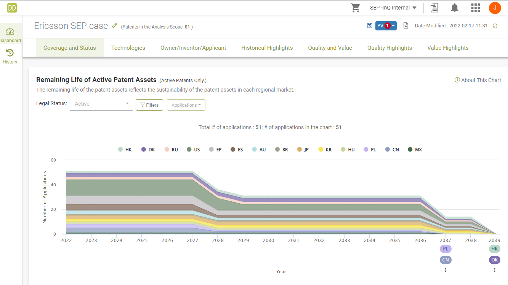Click the download report icon

coord(406,25)
